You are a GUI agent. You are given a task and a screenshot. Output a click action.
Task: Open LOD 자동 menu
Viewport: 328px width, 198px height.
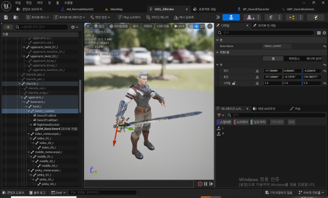(x=163, y=26)
